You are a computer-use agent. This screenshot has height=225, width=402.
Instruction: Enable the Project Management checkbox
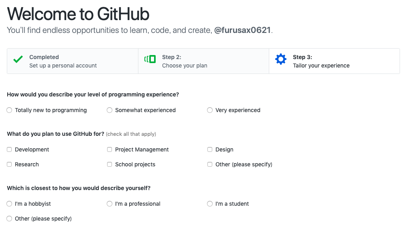[110, 149]
